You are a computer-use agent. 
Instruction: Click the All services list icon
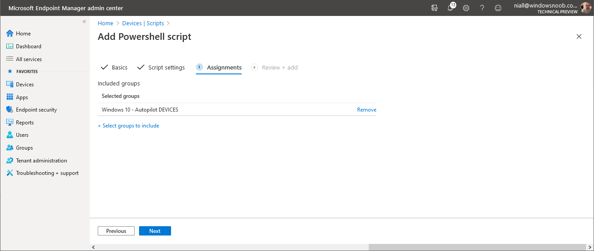10,59
